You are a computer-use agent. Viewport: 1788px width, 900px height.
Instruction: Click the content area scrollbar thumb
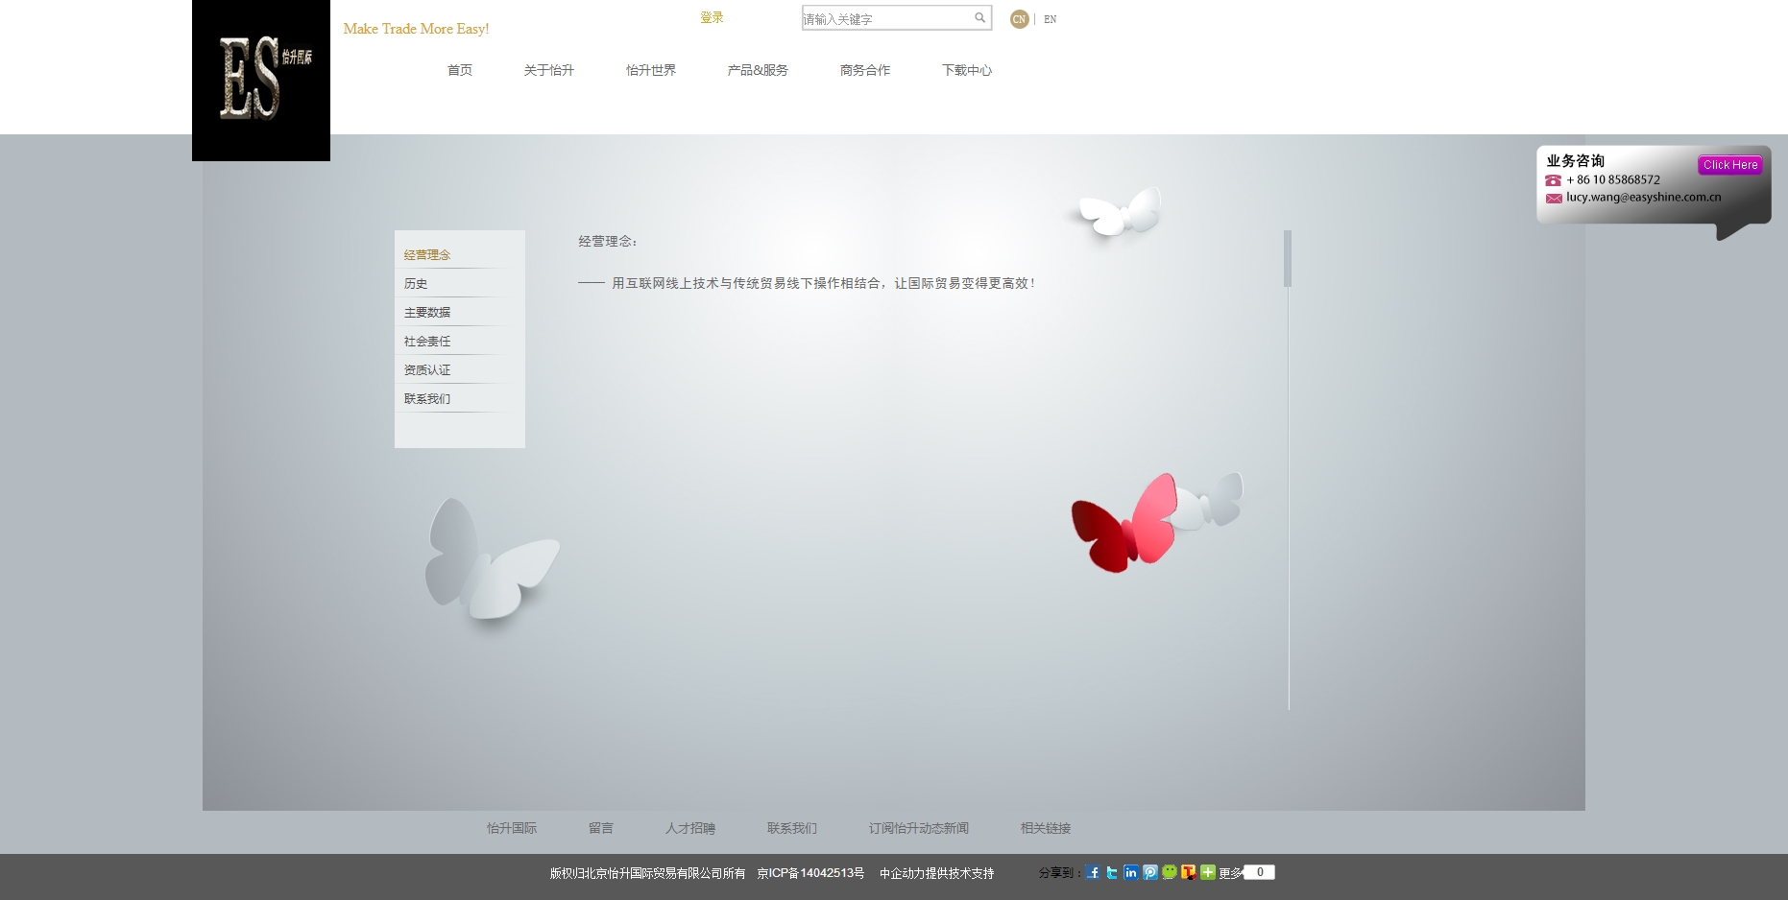tap(1288, 258)
